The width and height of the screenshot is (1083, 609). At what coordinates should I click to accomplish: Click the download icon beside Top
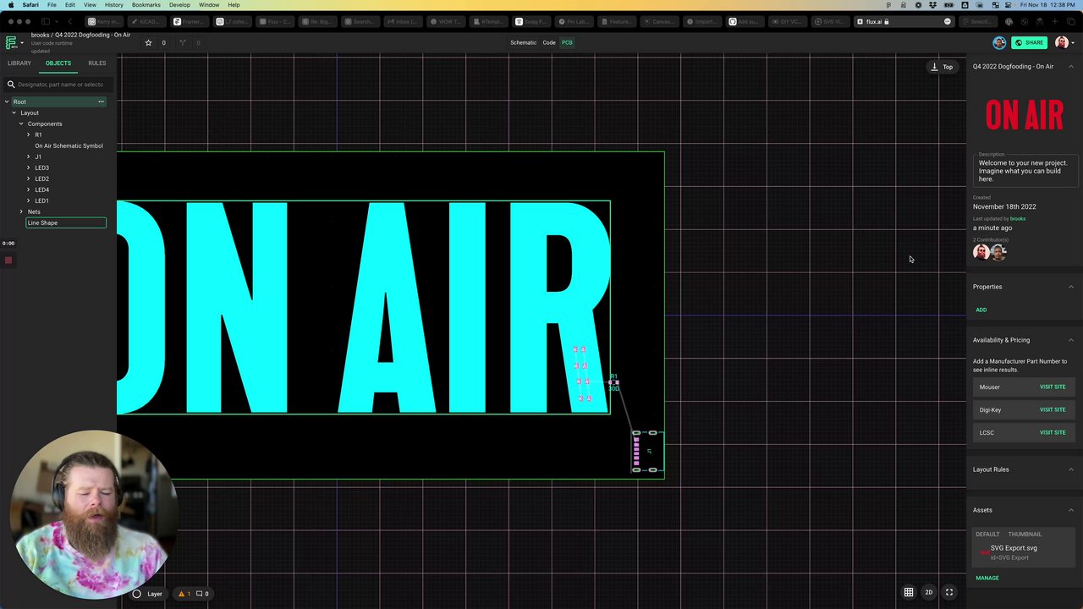coord(935,67)
